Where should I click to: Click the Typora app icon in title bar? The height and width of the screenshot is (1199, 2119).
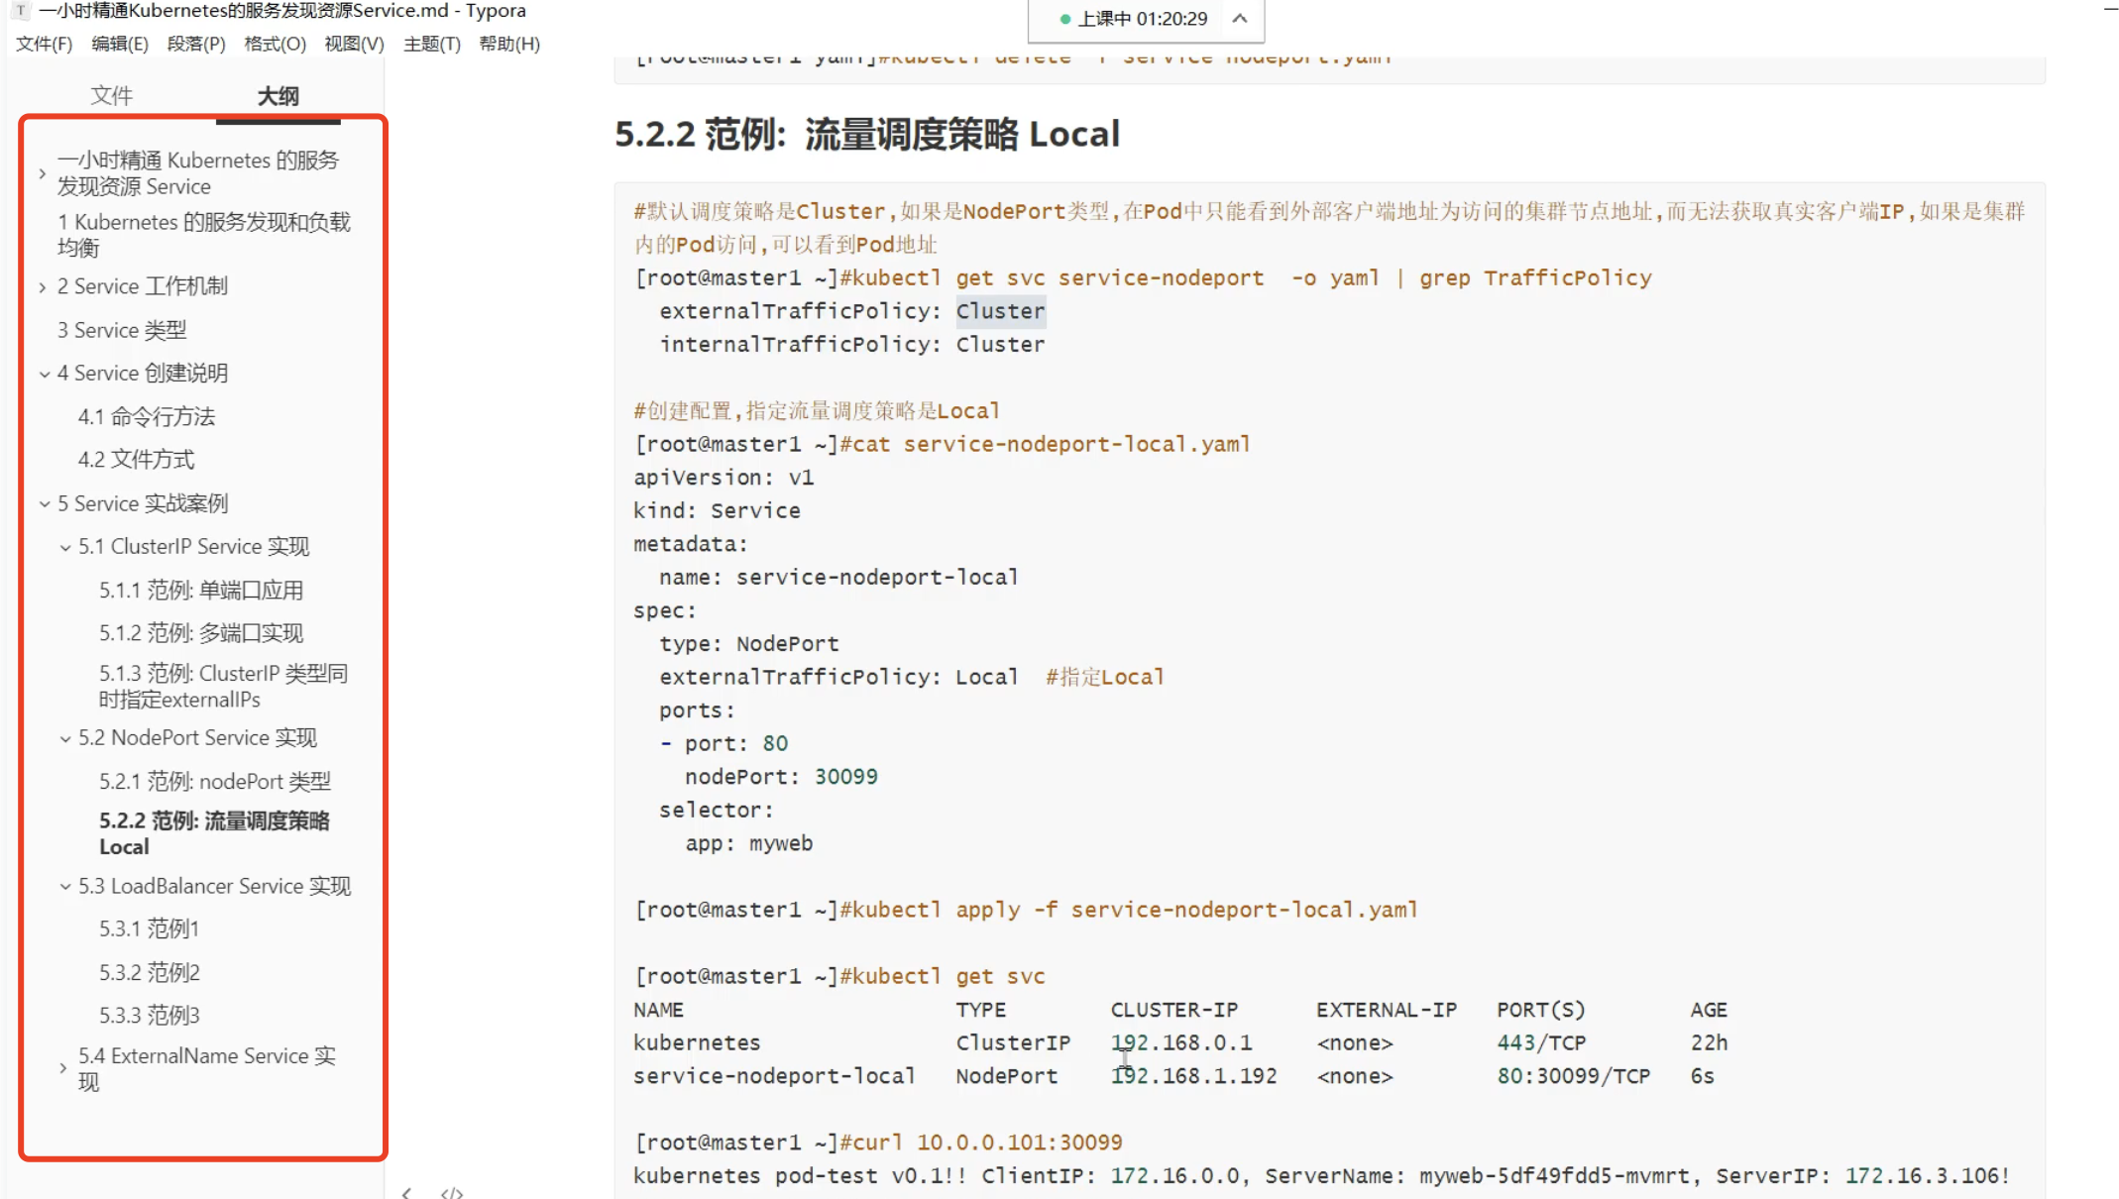[x=20, y=11]
